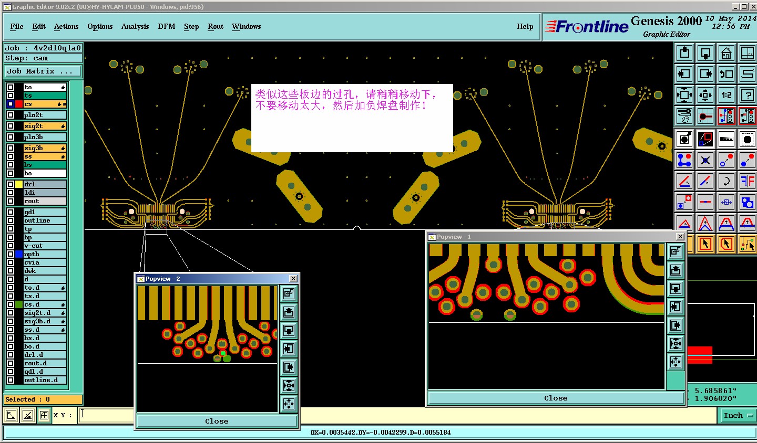Toggle the checkbox for layer pln3b
757x443 pixels.
coord(11,137)
